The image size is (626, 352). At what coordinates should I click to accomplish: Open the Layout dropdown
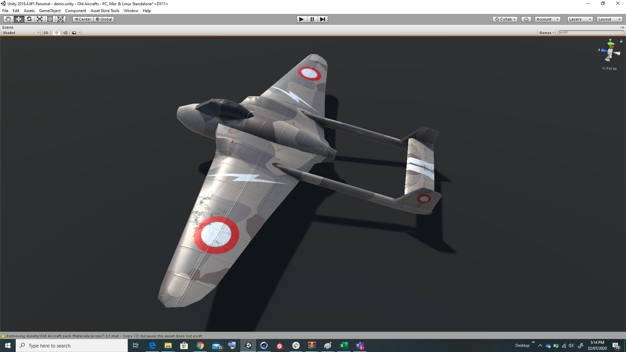coord(609,19)
